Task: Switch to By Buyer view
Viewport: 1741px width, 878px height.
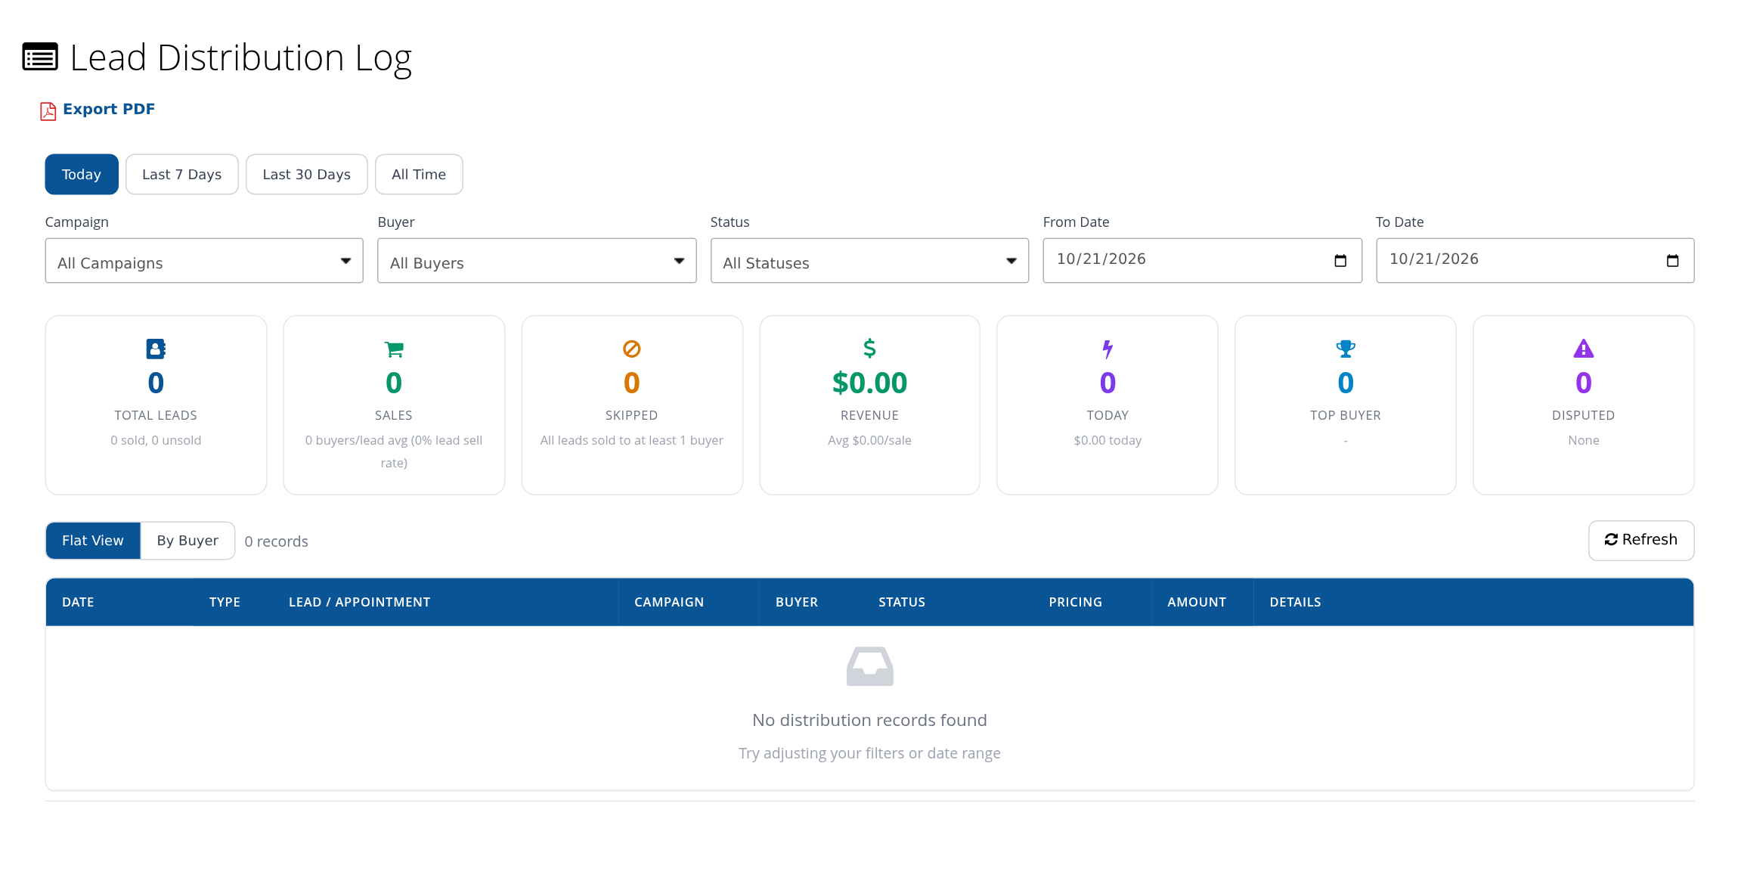Action: pos(187,541)
